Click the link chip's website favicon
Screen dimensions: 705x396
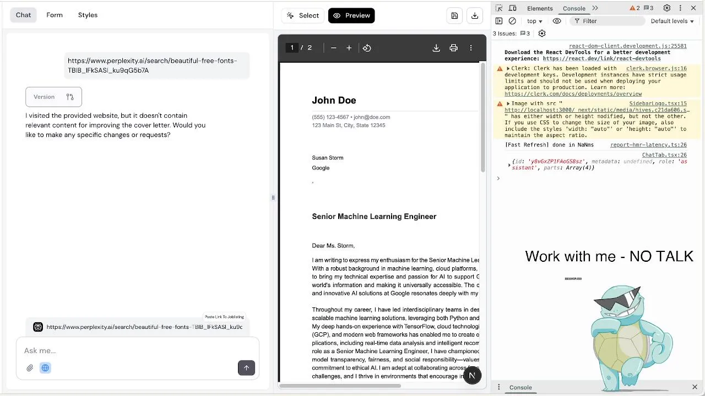[38, 327]
